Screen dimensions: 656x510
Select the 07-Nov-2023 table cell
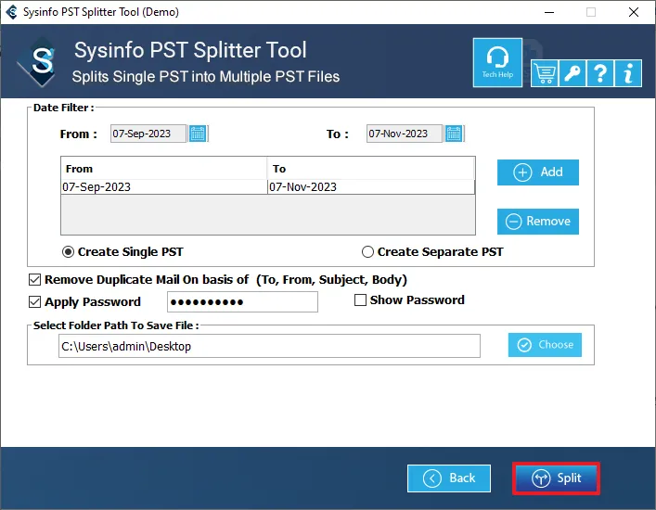coord(371,187)
